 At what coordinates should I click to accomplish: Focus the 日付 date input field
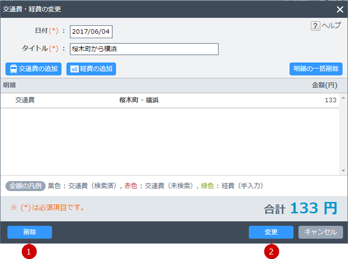pyautogui.click(x=91, y=31)
